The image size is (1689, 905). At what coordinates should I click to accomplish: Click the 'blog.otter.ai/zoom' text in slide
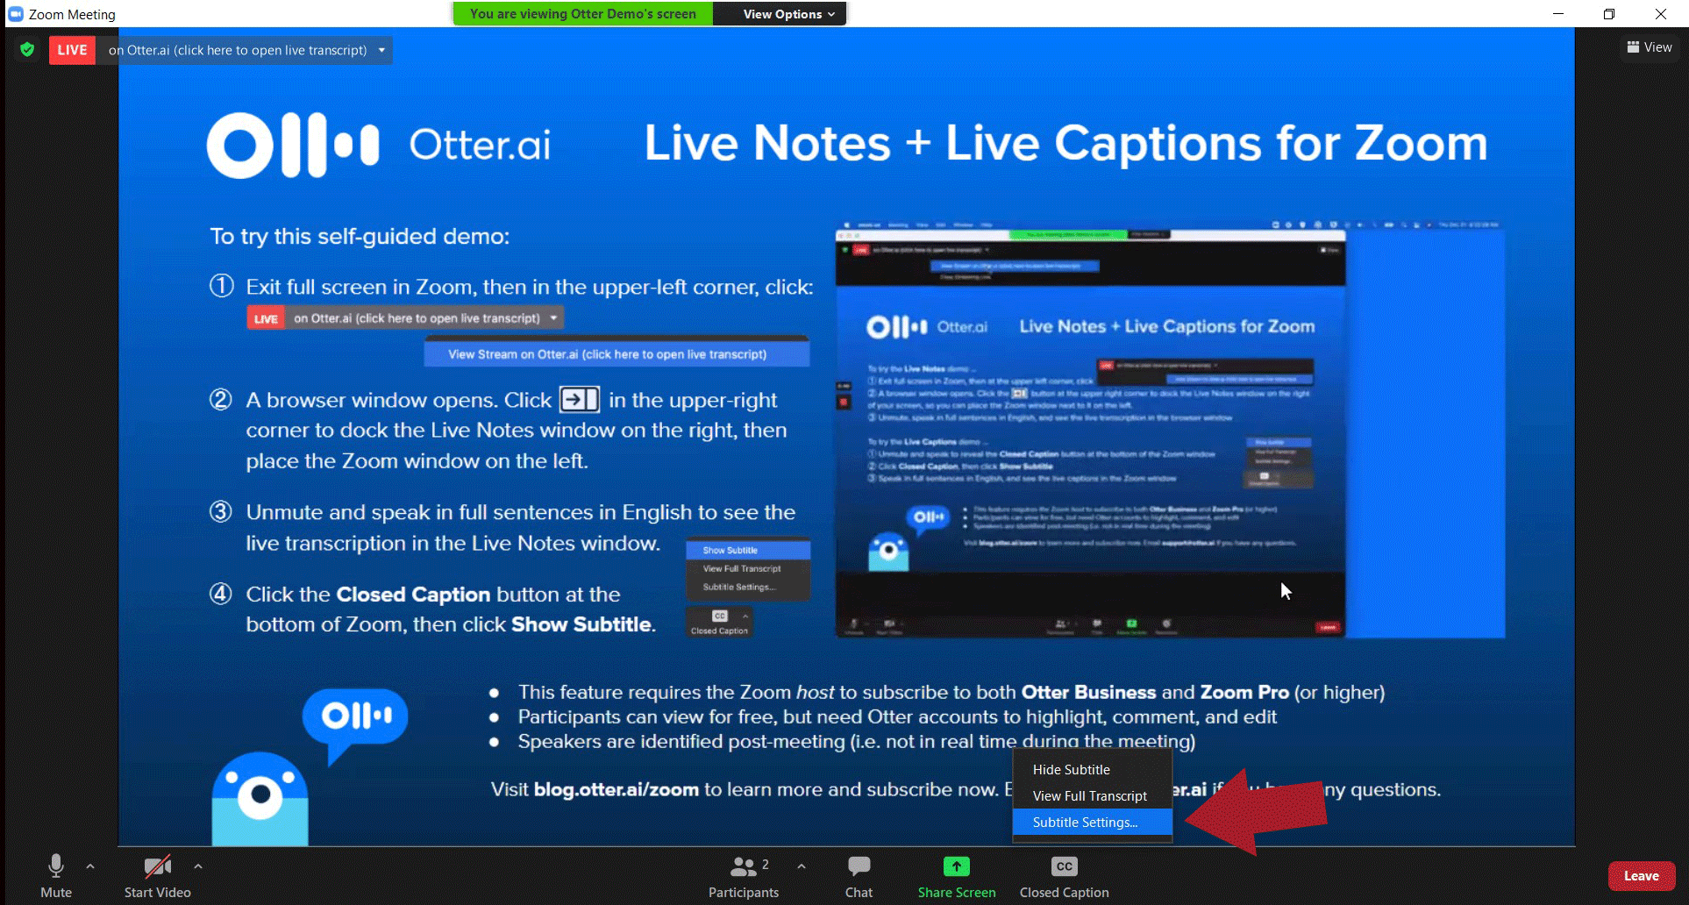(616, 789)
